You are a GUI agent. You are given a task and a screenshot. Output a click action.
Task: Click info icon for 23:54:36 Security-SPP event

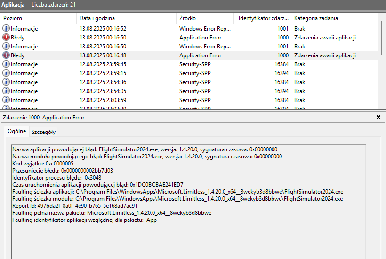click(x=6, y=82)
